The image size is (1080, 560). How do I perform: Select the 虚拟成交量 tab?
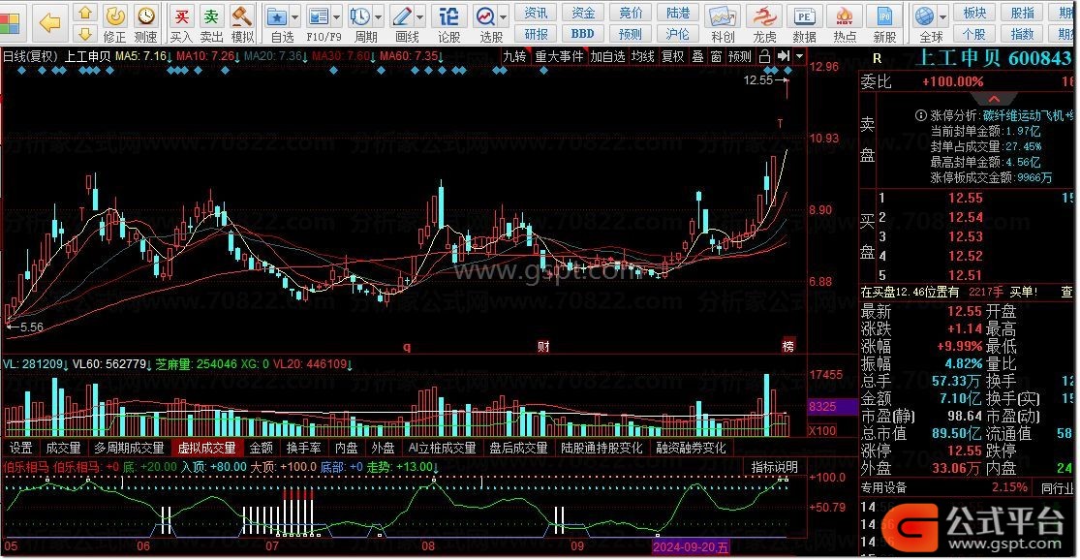pos(206,449)
